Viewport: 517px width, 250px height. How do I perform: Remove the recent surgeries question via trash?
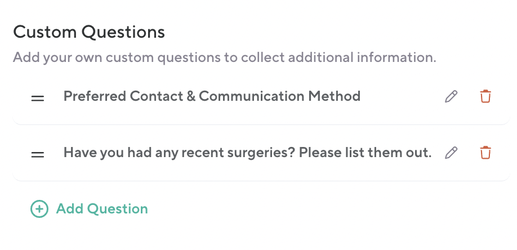coord(485,153)
